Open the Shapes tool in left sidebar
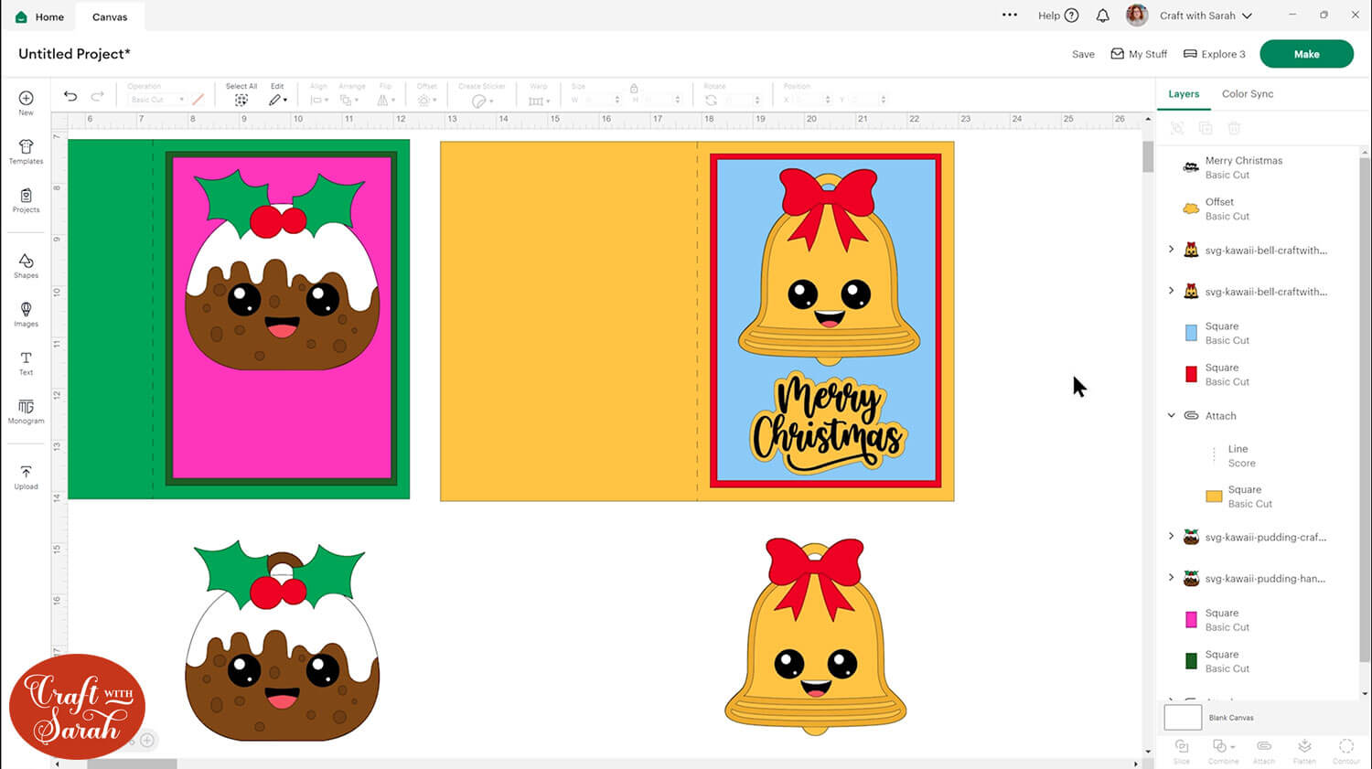The image size is (1372, 769). coord(26,265)
